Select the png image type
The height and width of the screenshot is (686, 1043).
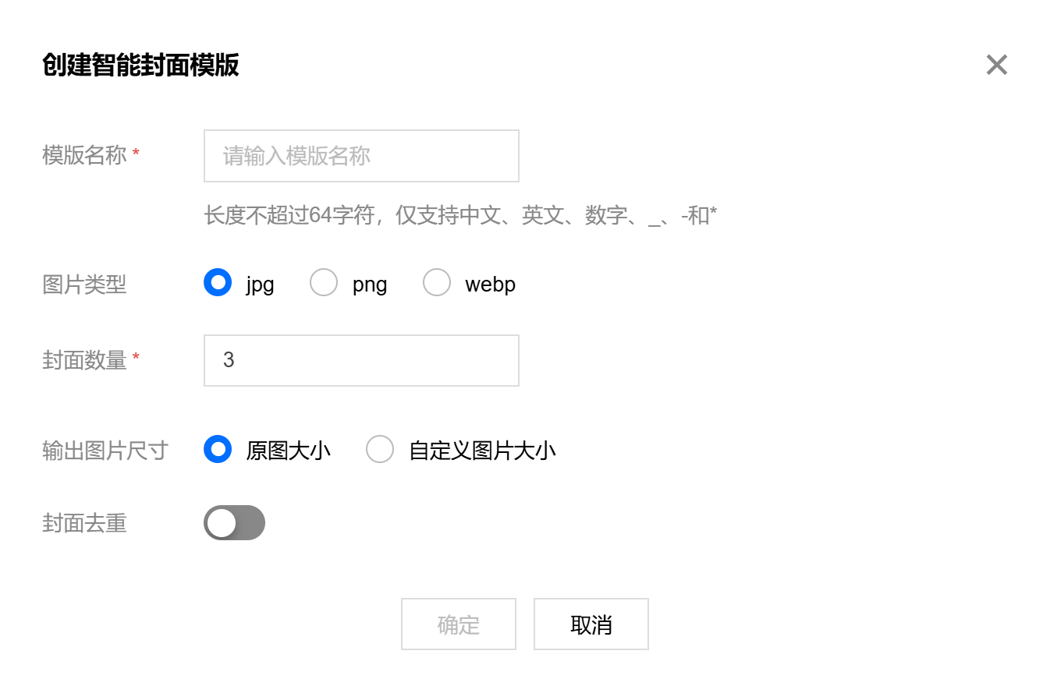324,282
